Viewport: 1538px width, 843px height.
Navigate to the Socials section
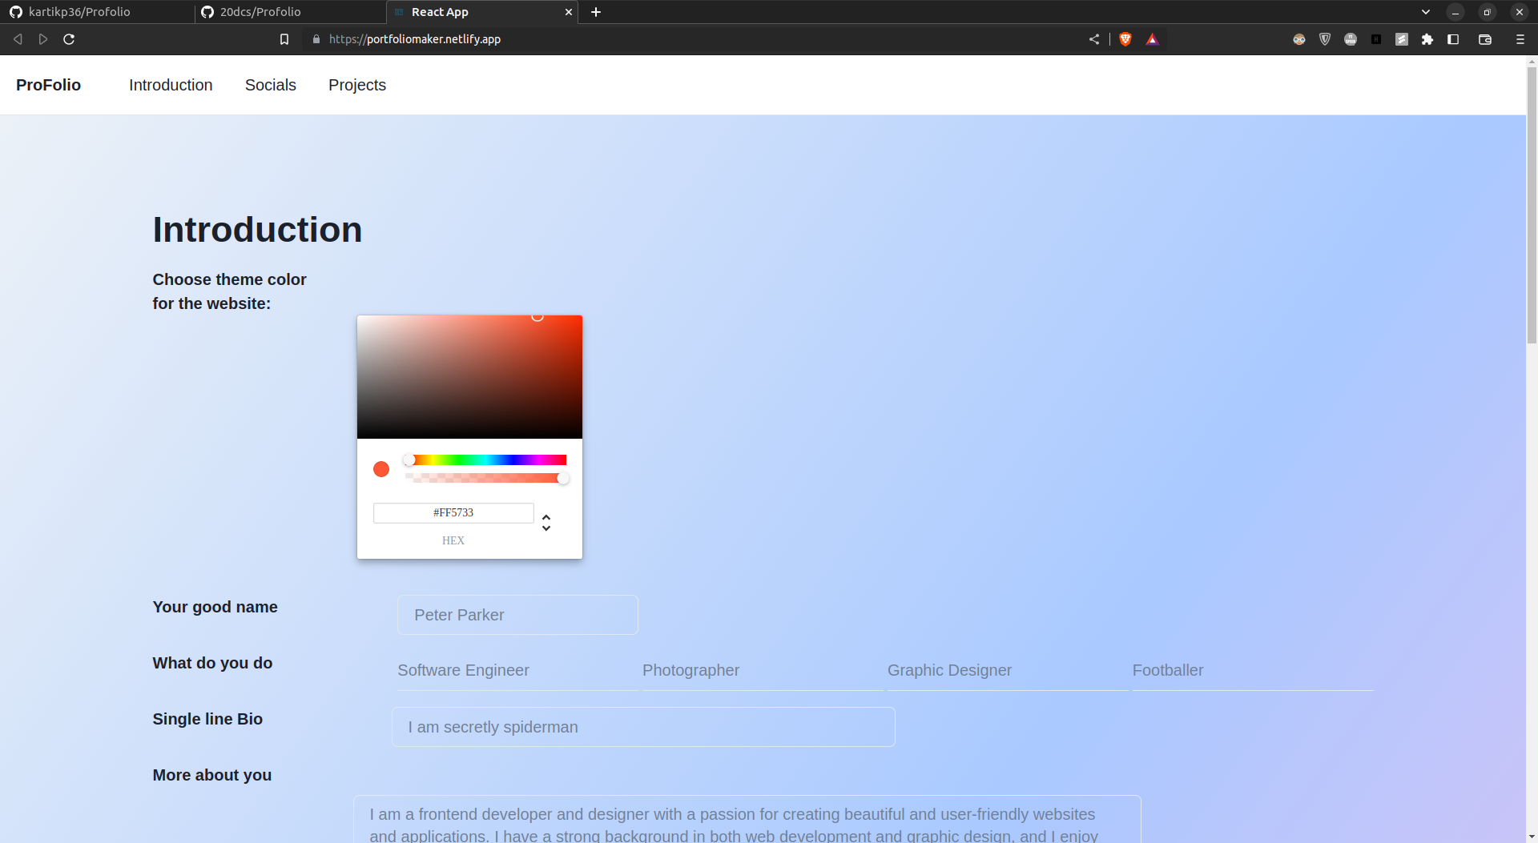[x=271, y=85]
